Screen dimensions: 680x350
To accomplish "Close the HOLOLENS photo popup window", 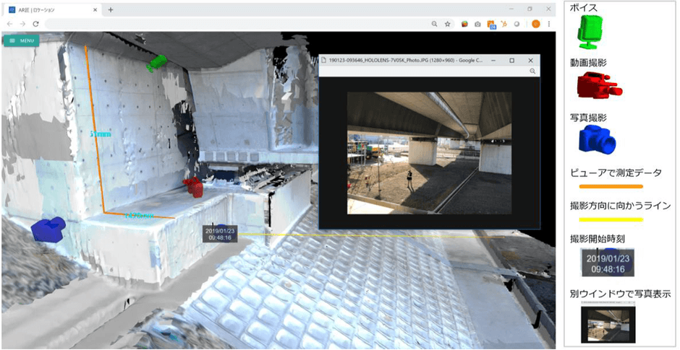I will [x=531, y=61].
